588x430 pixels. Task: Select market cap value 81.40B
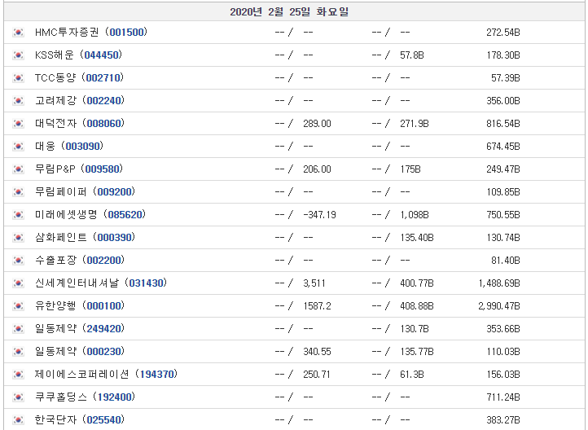[x=506, y=261]
